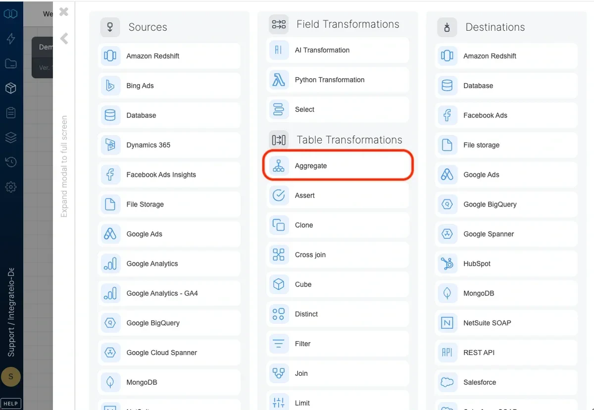Open the stacked layers sidebar icon
Image resolution: width=594 pixels, height=410 pixels.
(x=11, y=137)
